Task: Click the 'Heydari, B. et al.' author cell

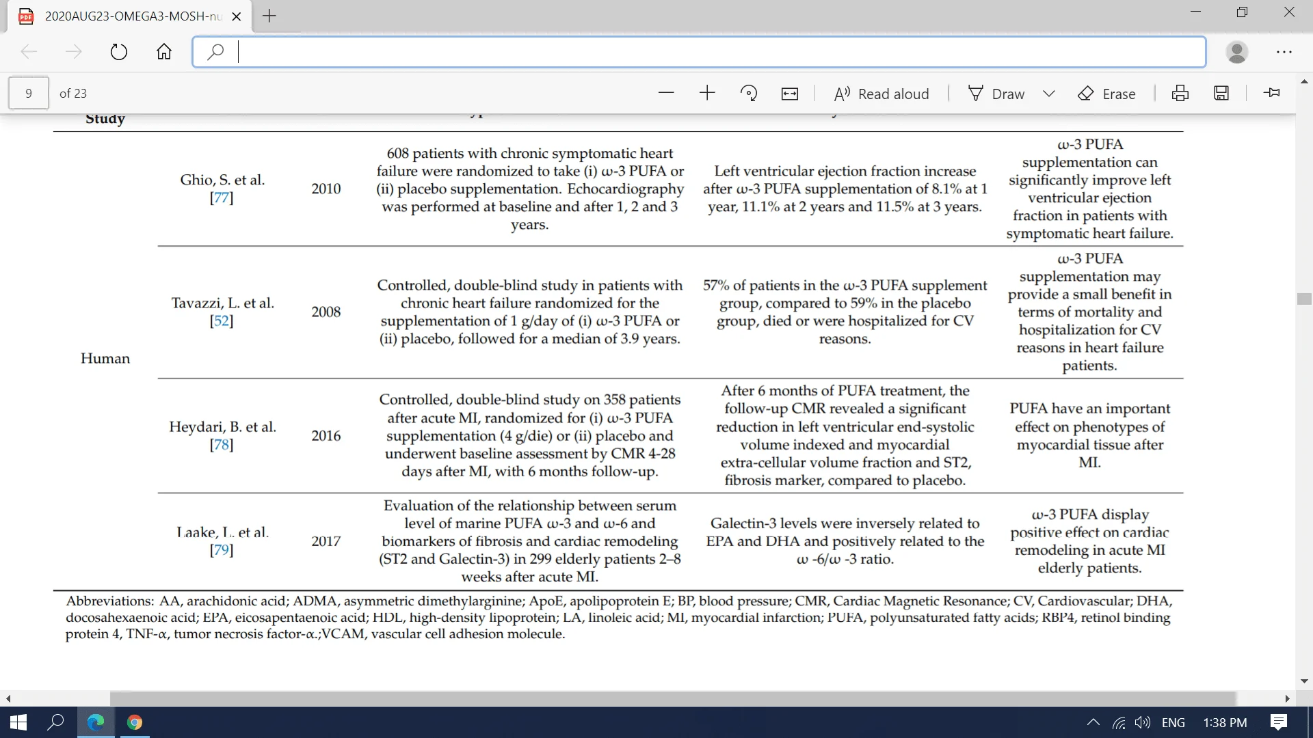Action: pyautogui.click(x=222, y=426)
